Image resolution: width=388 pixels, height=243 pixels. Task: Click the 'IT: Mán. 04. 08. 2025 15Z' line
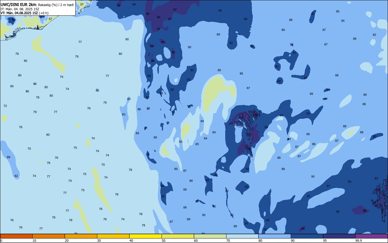[x=20, y=9]
